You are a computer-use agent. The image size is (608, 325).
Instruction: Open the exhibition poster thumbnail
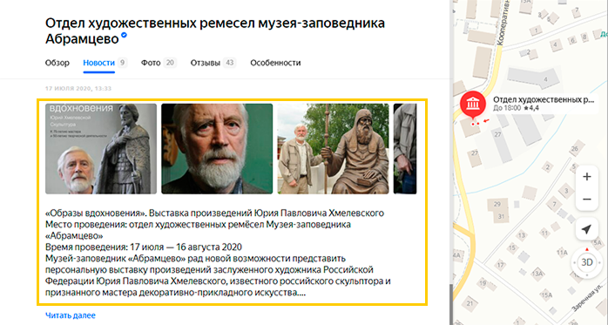click(101, 148)
